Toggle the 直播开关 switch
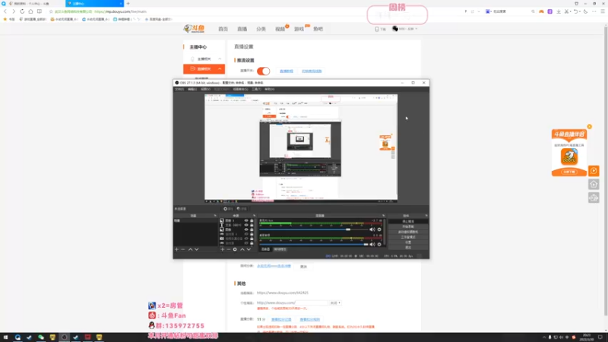 (x=263, y=71)
